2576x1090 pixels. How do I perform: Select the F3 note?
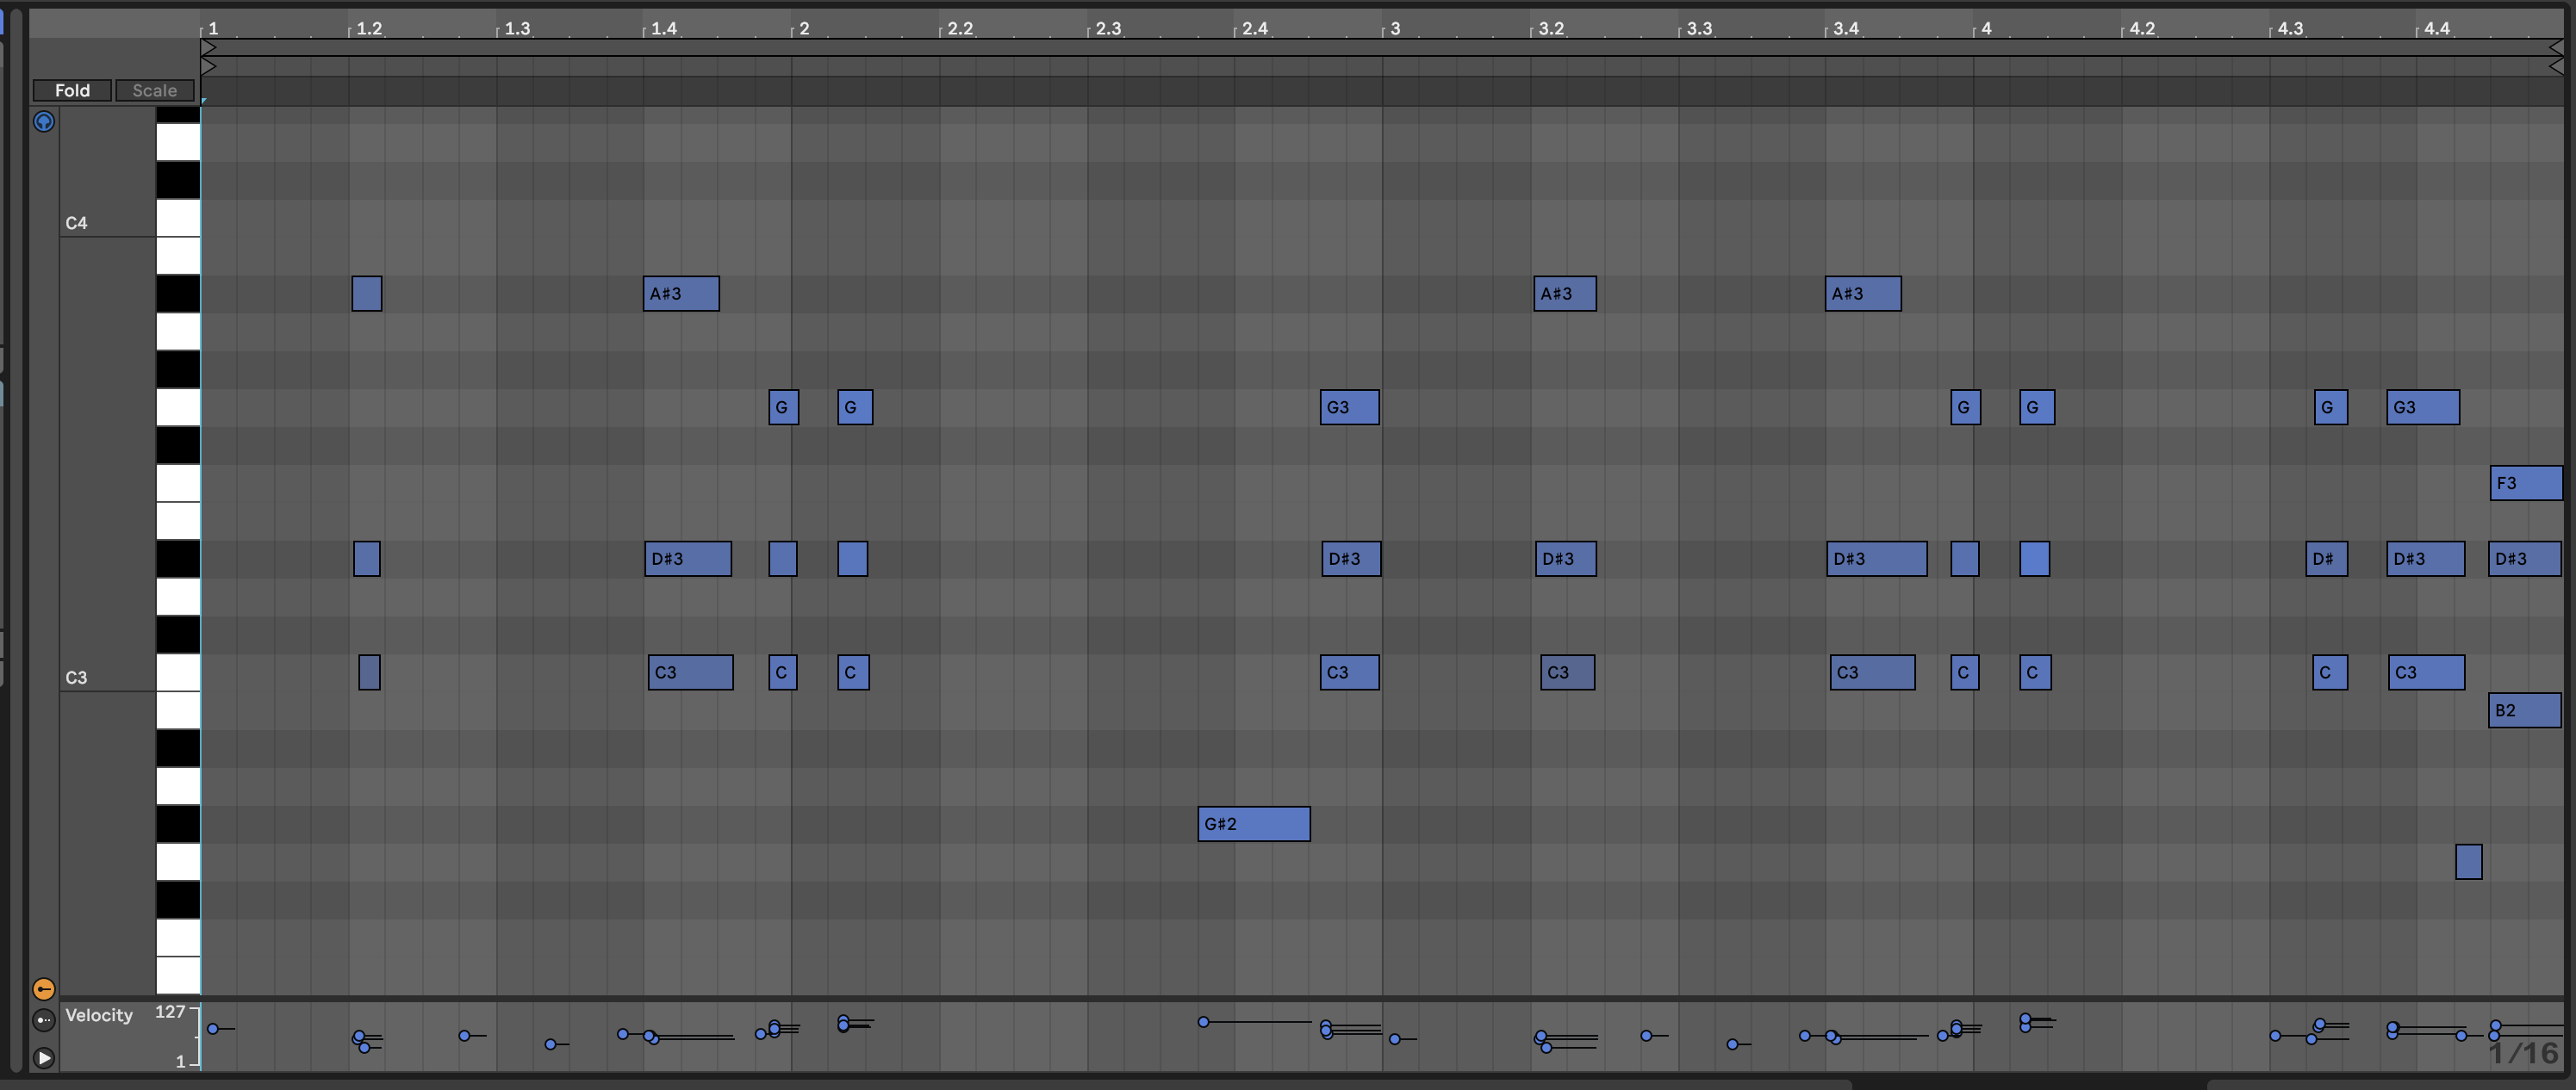tap(2526, 484)
